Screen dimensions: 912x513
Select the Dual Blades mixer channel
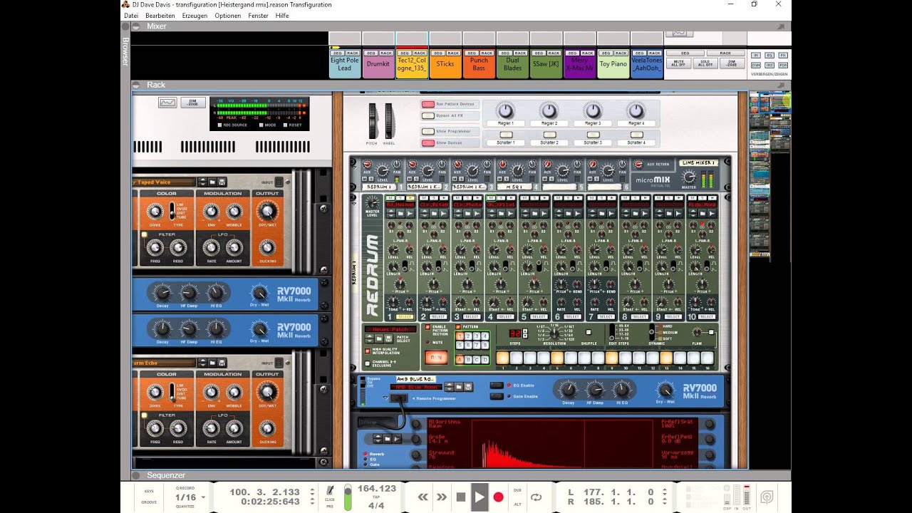(x=512, y=64)
